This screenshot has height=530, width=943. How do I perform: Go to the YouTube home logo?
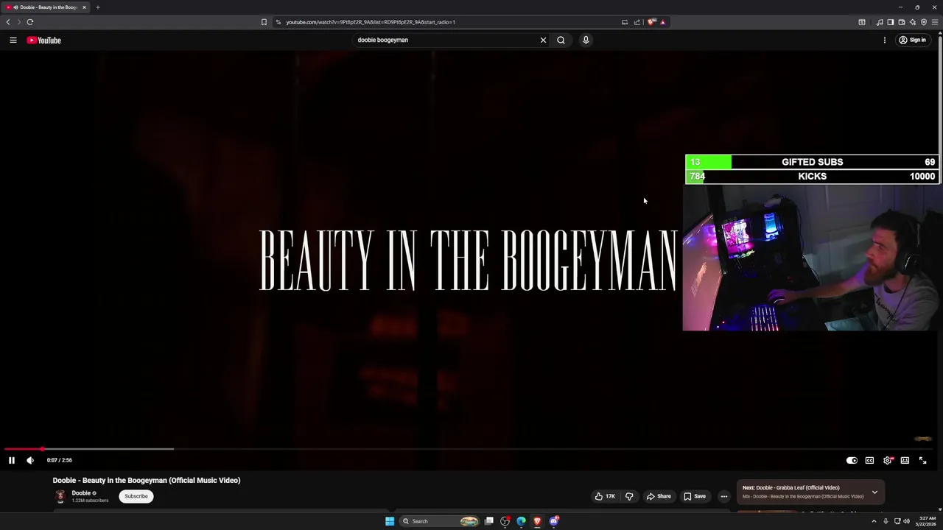pos(44,40)
